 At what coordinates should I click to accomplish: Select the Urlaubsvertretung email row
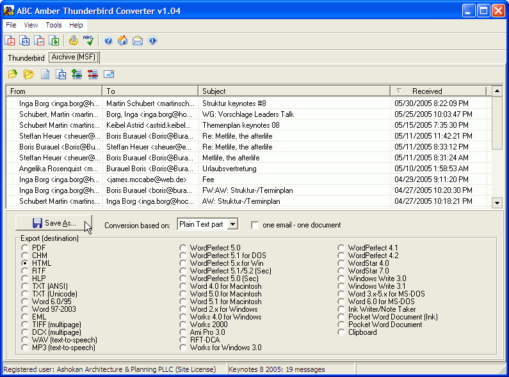click(249, 169)
